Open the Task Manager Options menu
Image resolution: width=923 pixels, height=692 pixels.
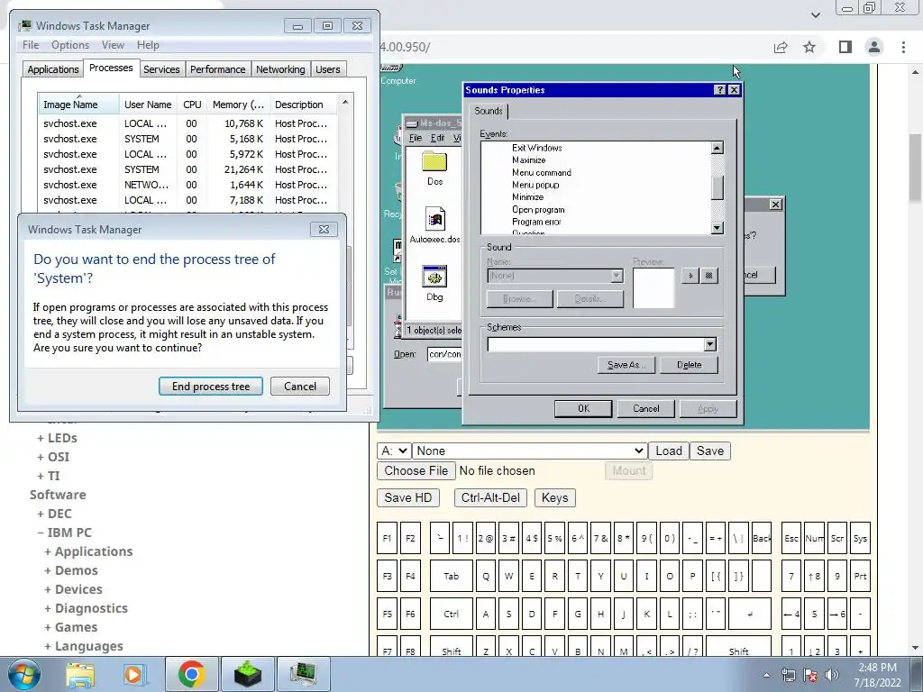point(70,45)
